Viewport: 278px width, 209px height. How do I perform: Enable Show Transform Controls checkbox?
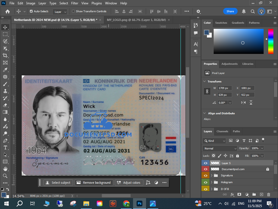point(73,11)
